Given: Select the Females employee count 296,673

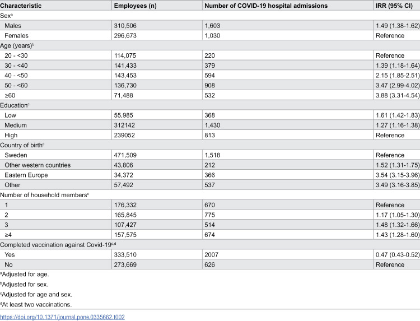Looking at the screenshot, I should (x=125, y=35).
